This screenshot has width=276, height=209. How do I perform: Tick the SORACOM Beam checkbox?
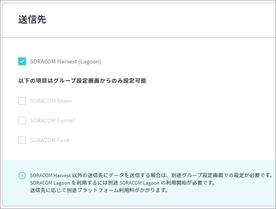(x=22, y=101)
